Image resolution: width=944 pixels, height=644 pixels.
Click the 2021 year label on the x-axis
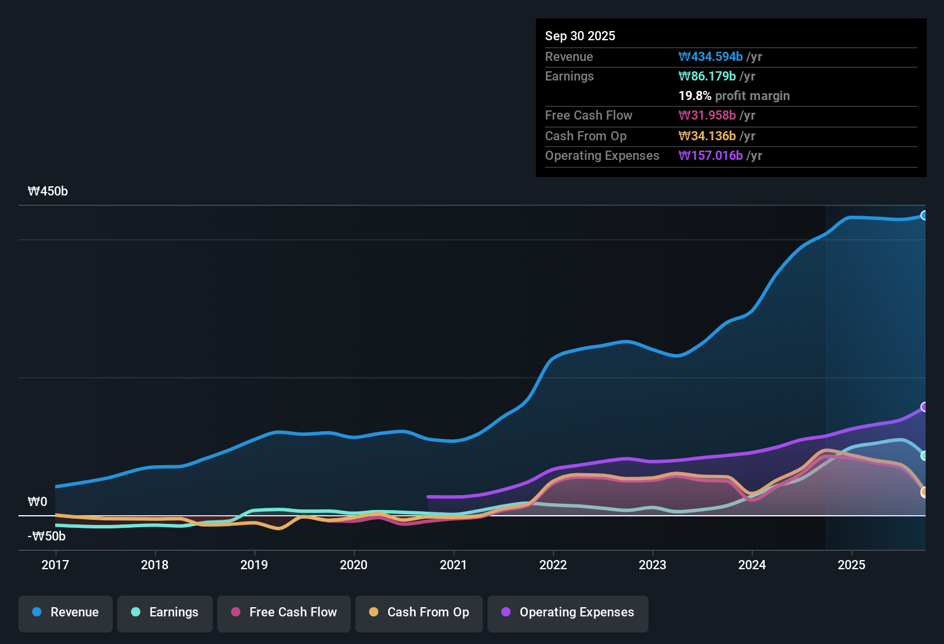[x=454, y=565]
